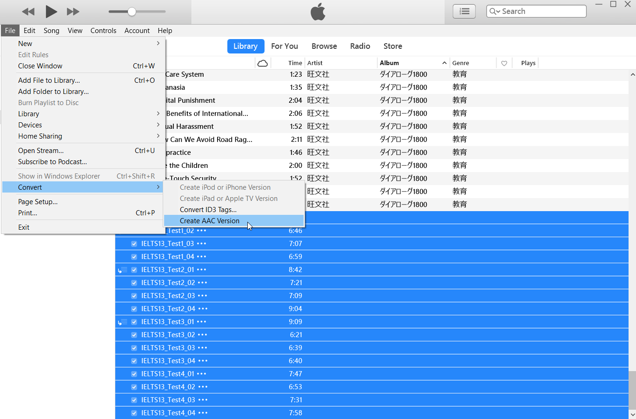Viewport: 636px width, 419px height.
Task: Switch to the Store tab
Action: (393, 47)
